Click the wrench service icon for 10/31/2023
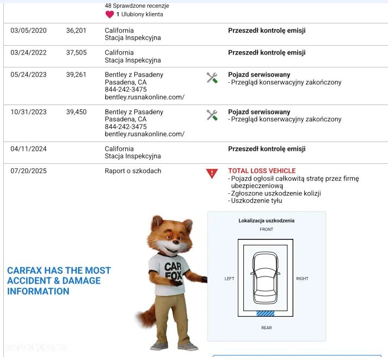 coord(212,115)
